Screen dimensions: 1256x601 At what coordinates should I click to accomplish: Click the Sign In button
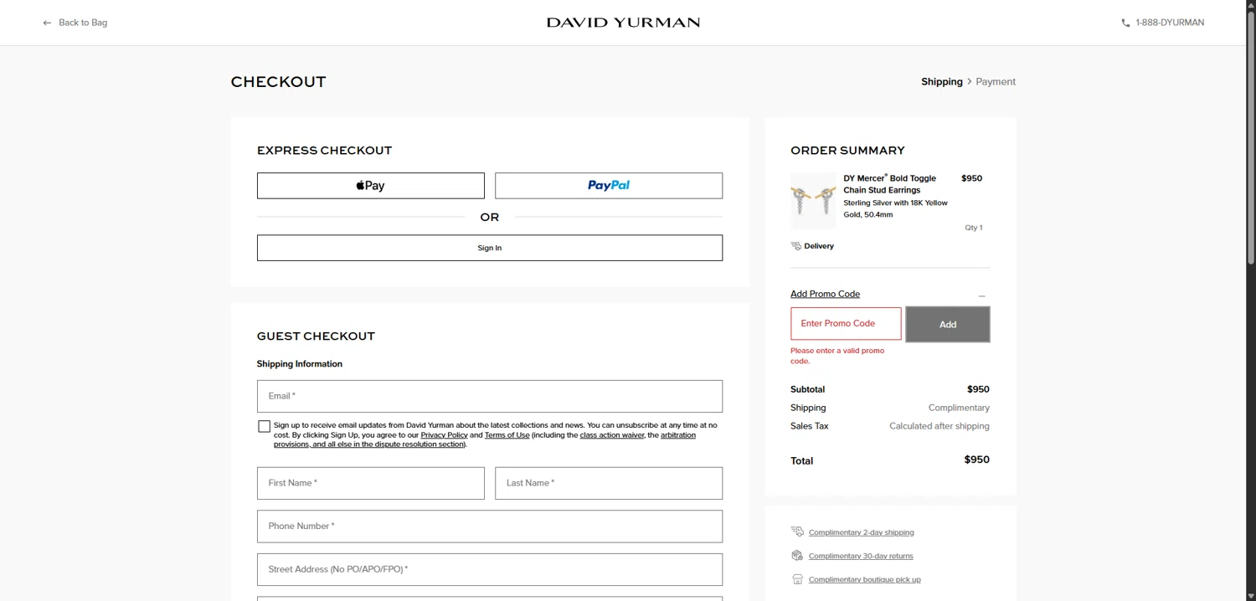(x=490, y=248)
